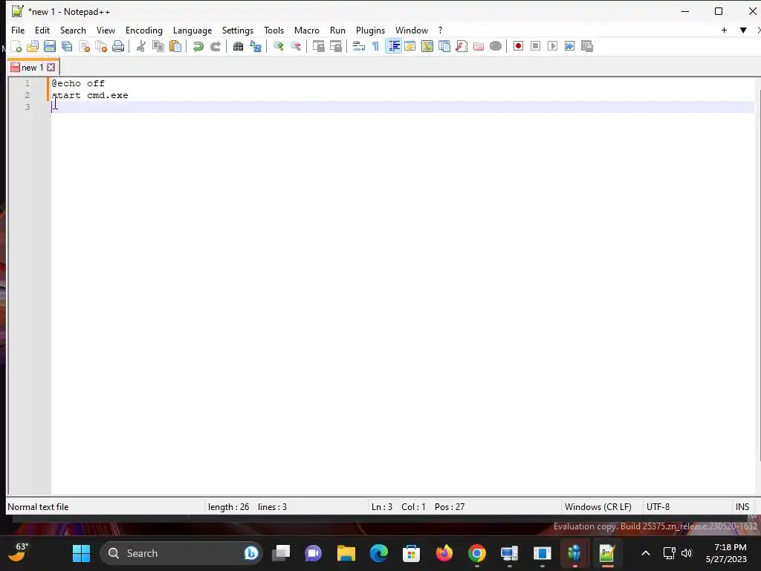Run macro multiple times icon

click(570, 47)
